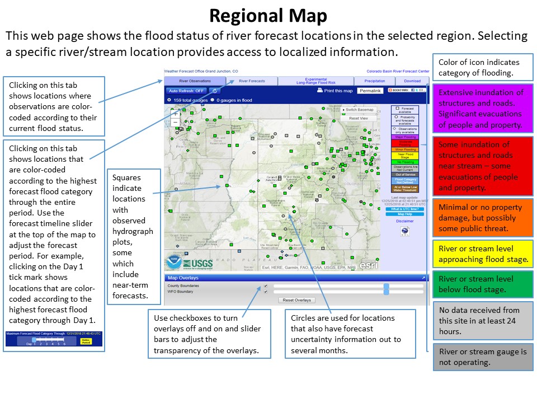The height and width of the screenshot is (403, 537).
Task: Click the Weather Forecast Office Grand Junction text
Action: point(201,71)
